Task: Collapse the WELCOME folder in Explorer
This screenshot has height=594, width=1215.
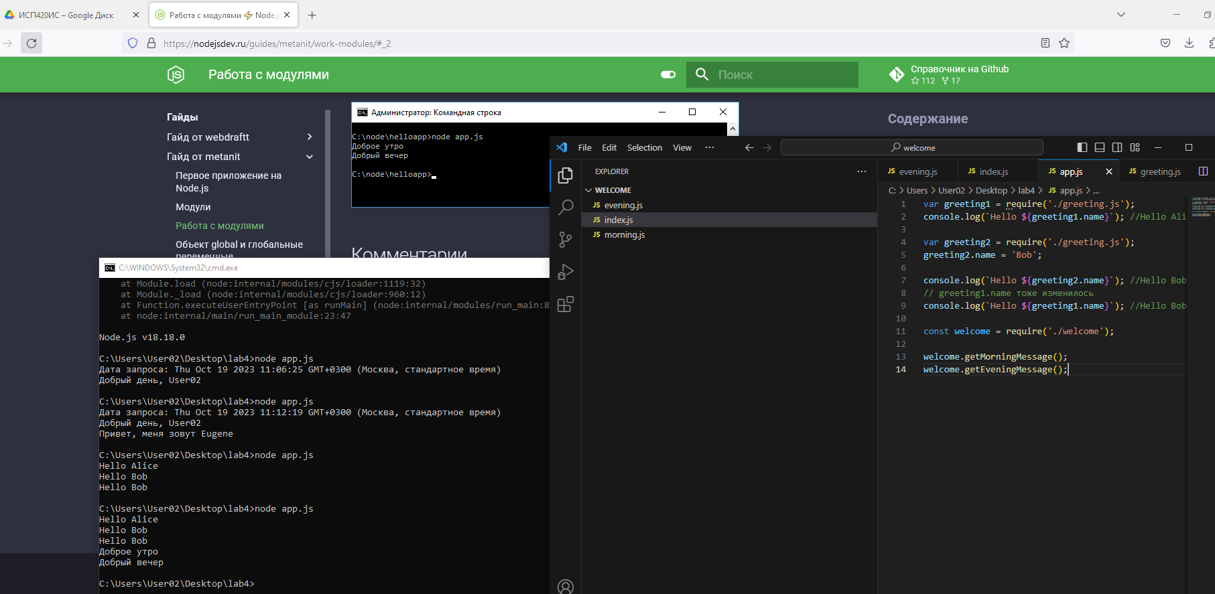Action: point(589,190)
